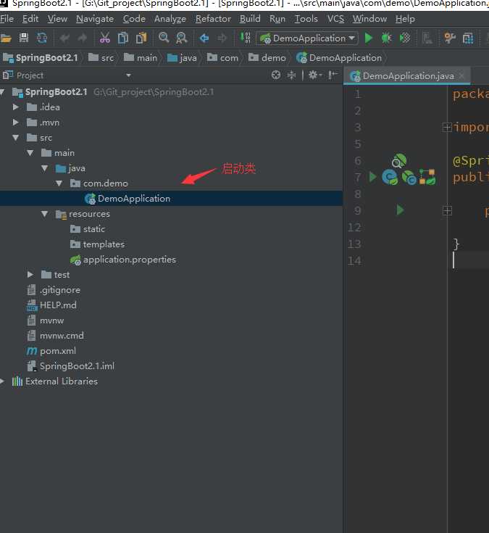This screenshot has height=533, width=489.
Task: Close the DemoApplication.java tab
Action: (461, 75)
